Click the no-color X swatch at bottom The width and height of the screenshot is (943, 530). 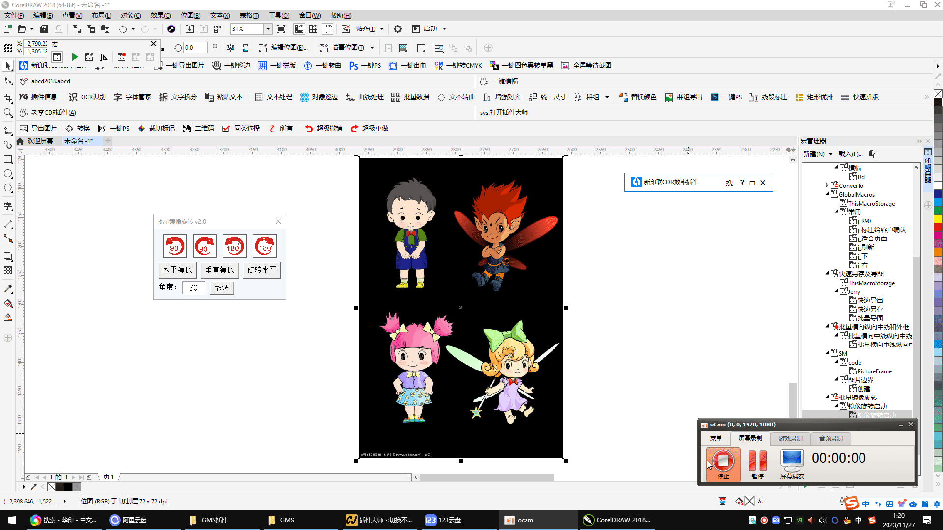tap(52, 487)
